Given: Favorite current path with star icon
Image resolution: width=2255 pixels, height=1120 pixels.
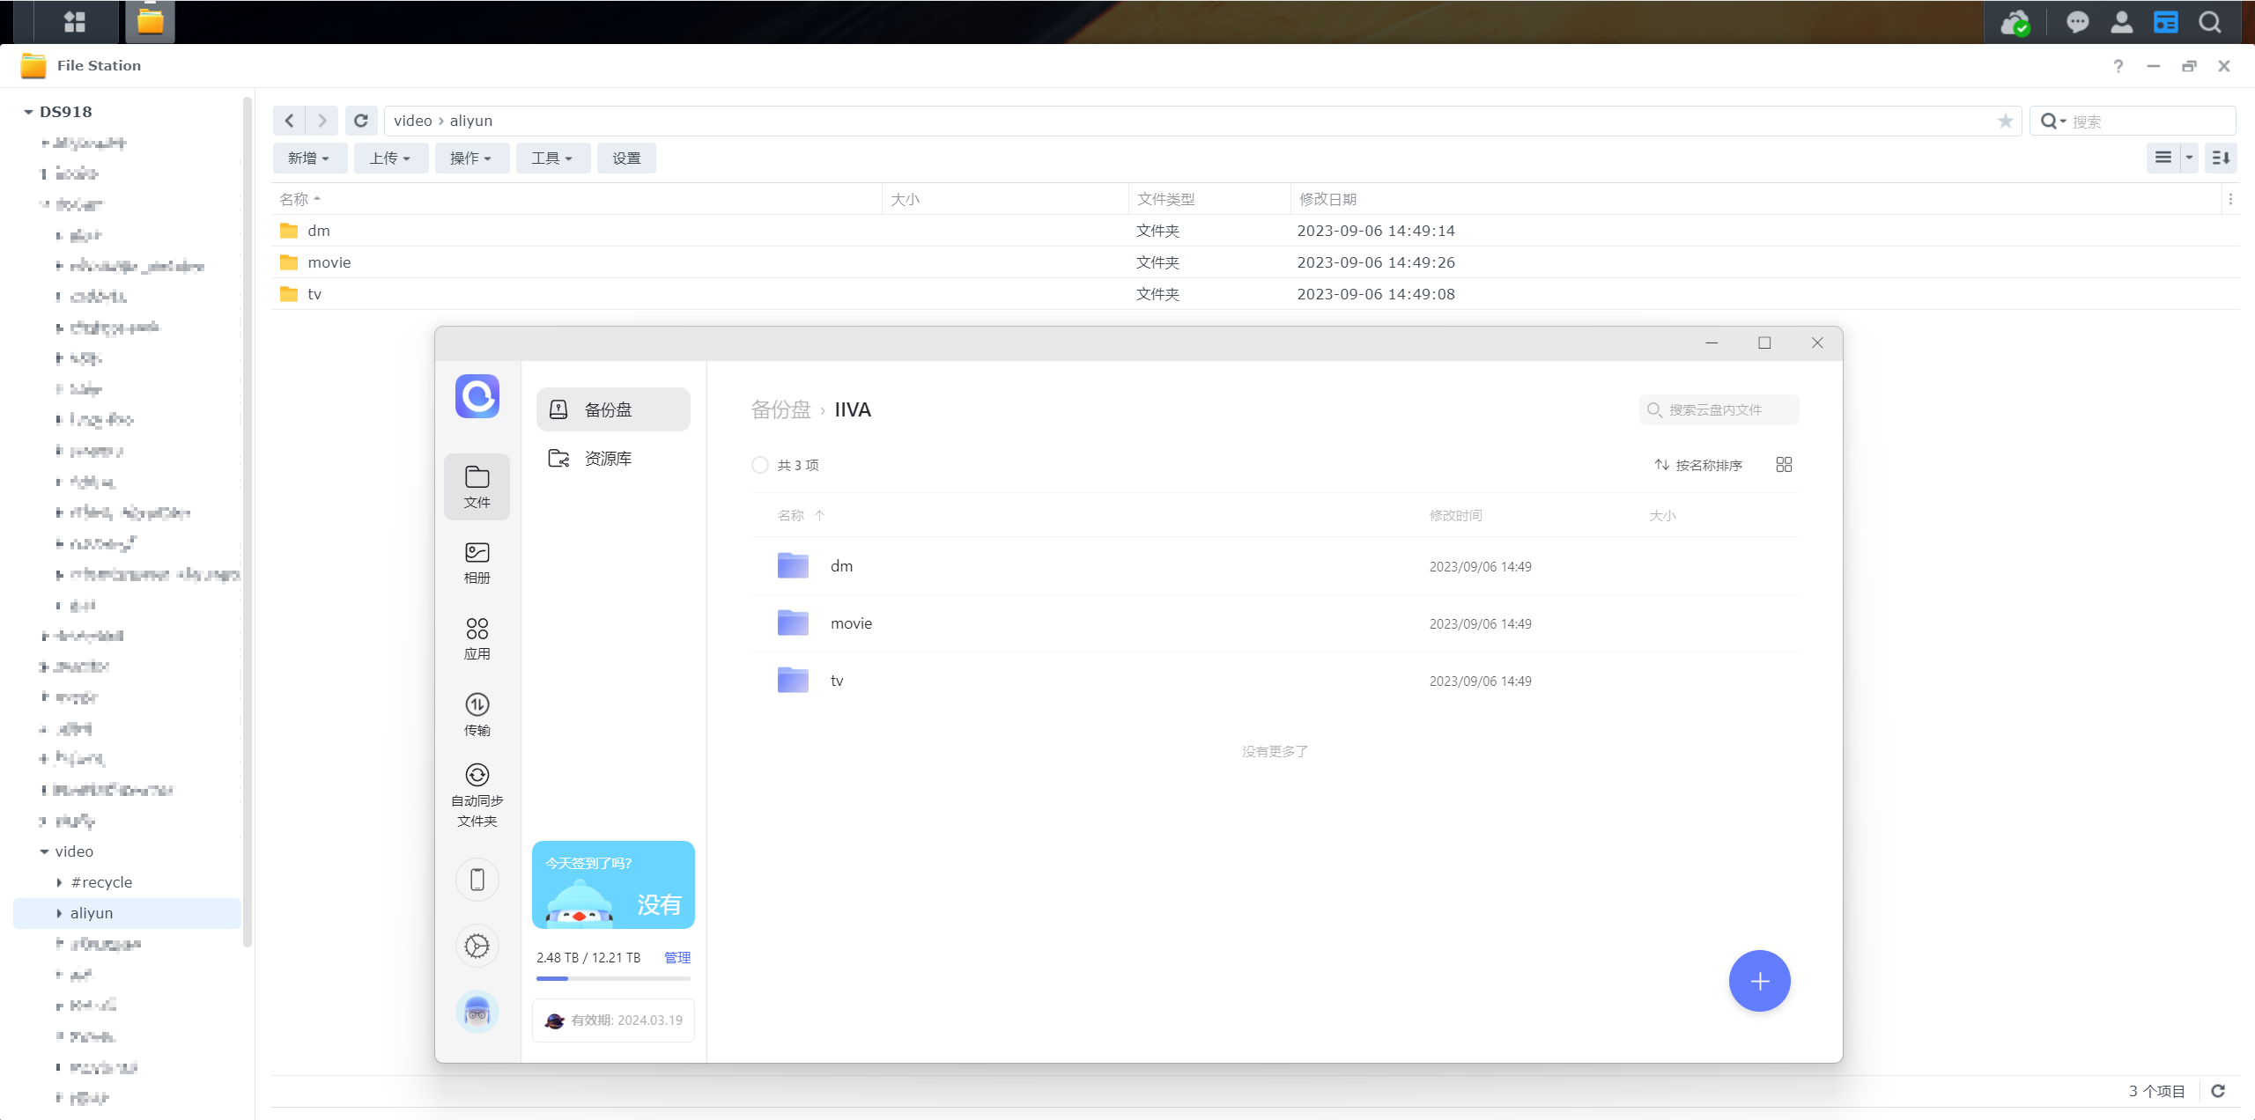Looking at the screenshot, I should (x=2005, y=121).
